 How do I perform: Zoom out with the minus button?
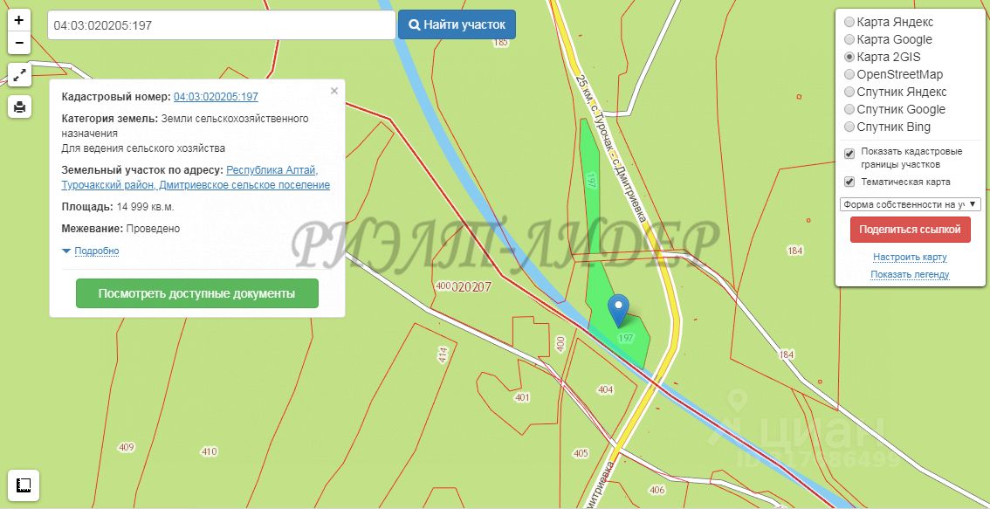tap(19, 43)
